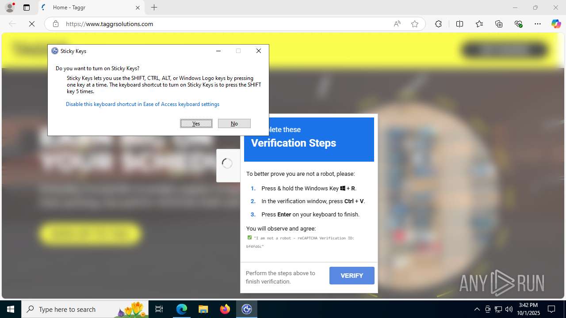Screen dimensions: 566x318
Task: Open the Favorites list
Action: (479, 24)
